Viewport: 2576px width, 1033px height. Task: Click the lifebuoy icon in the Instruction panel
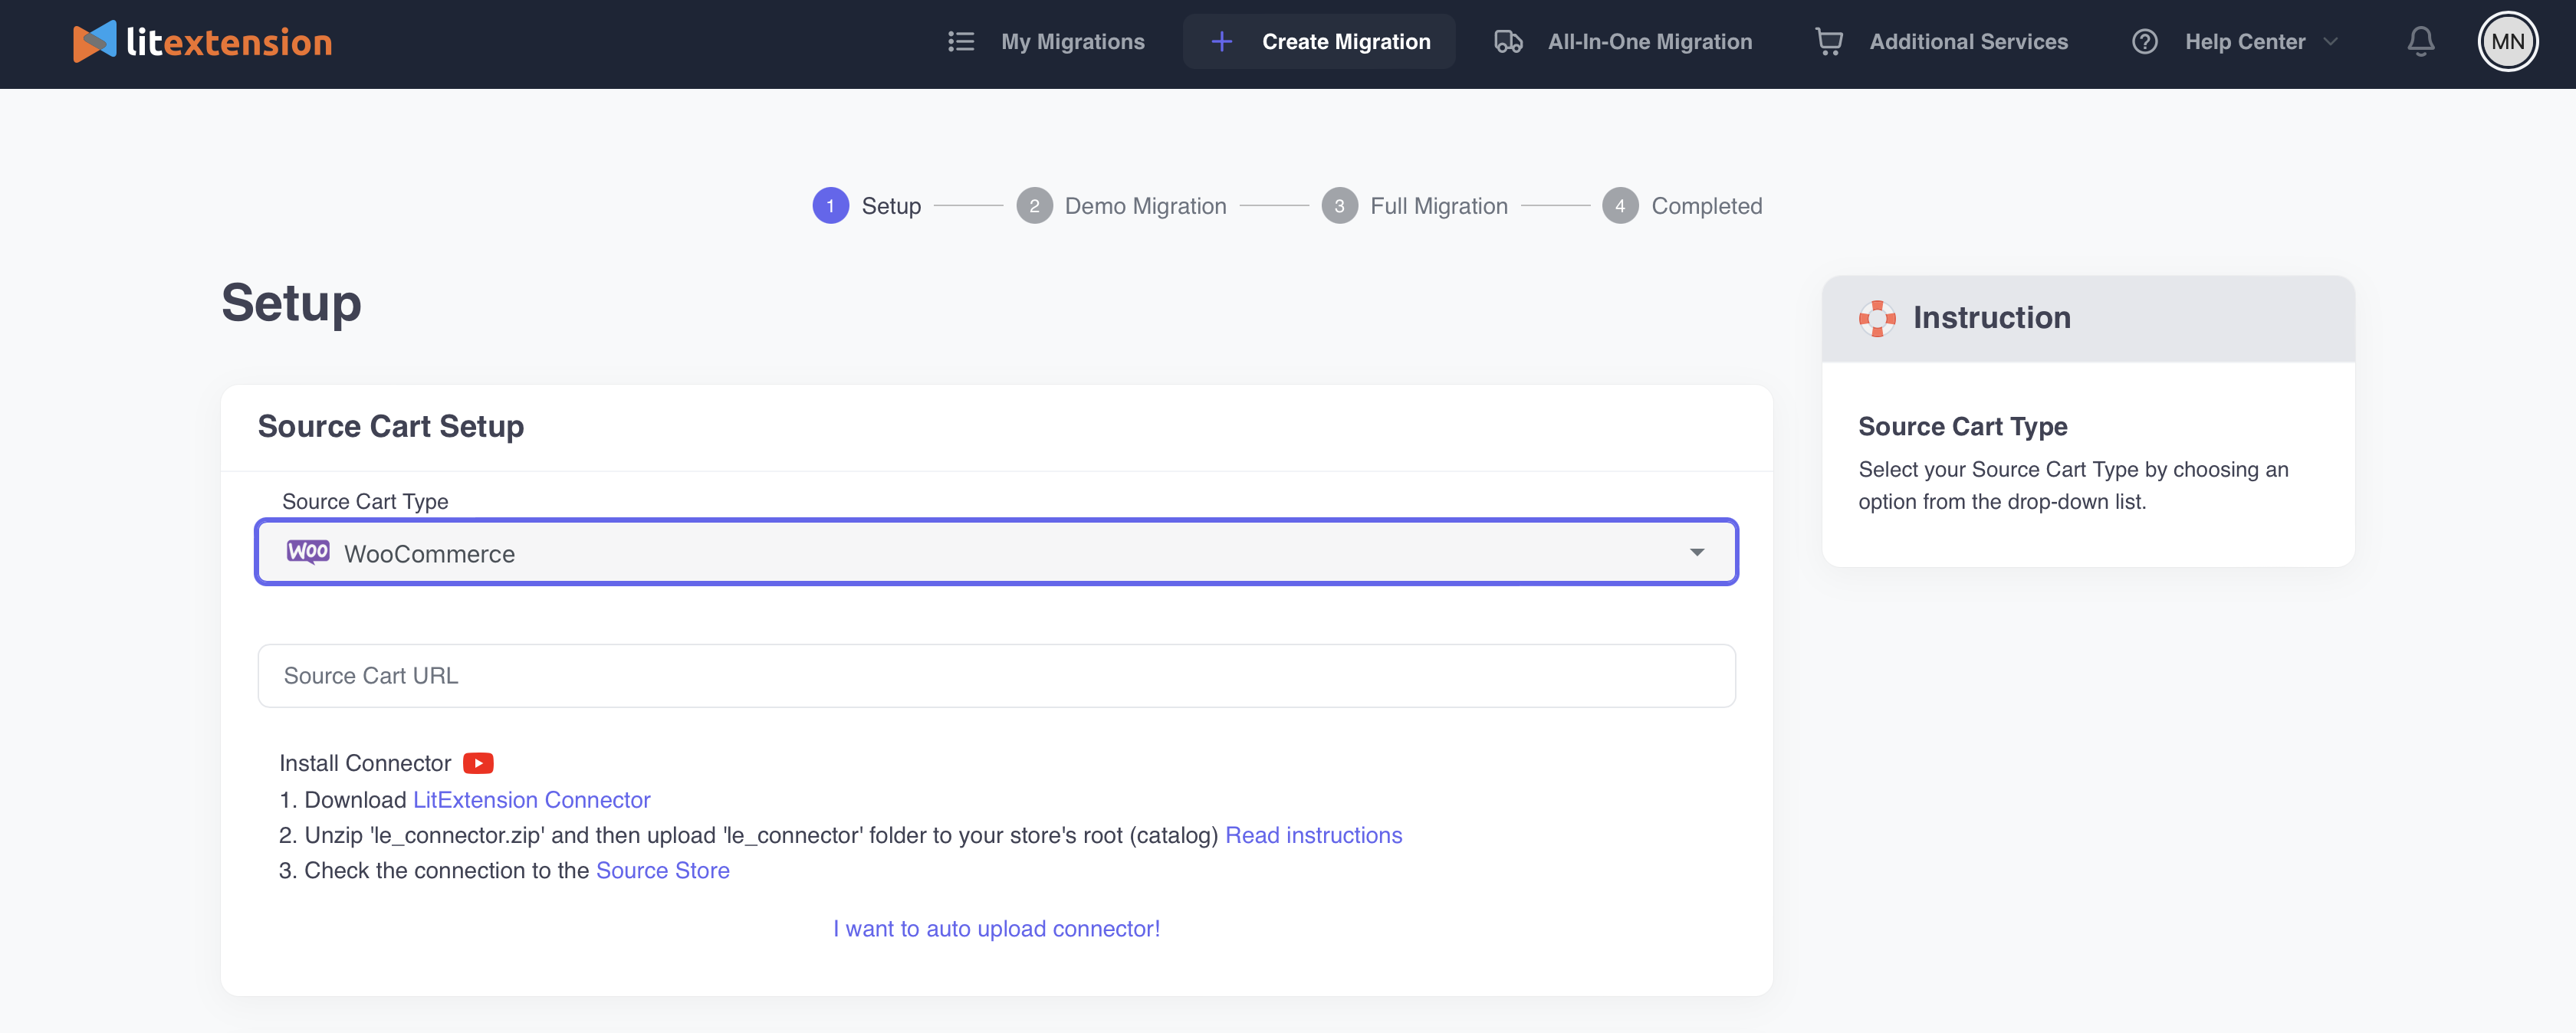(x=1878, y=318)
